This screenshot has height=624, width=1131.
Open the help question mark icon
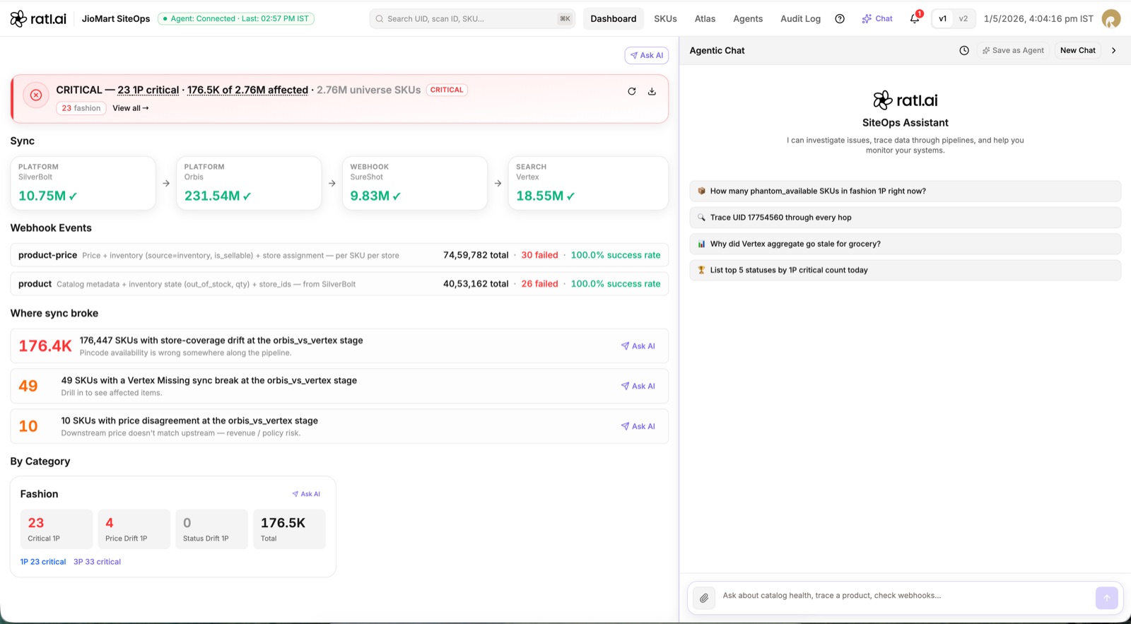(x=840, y=19)
